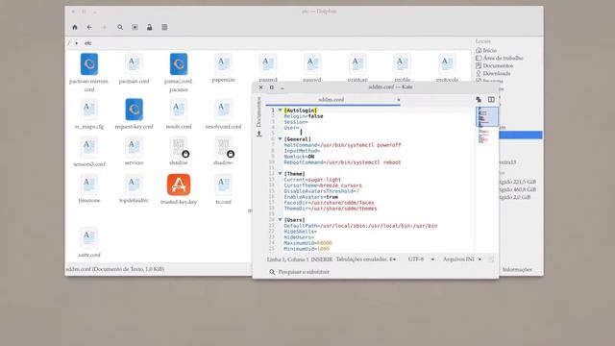Click the root slash in Dolphin path bar
The height and width of the screenshot is (346, 615).
68,43
